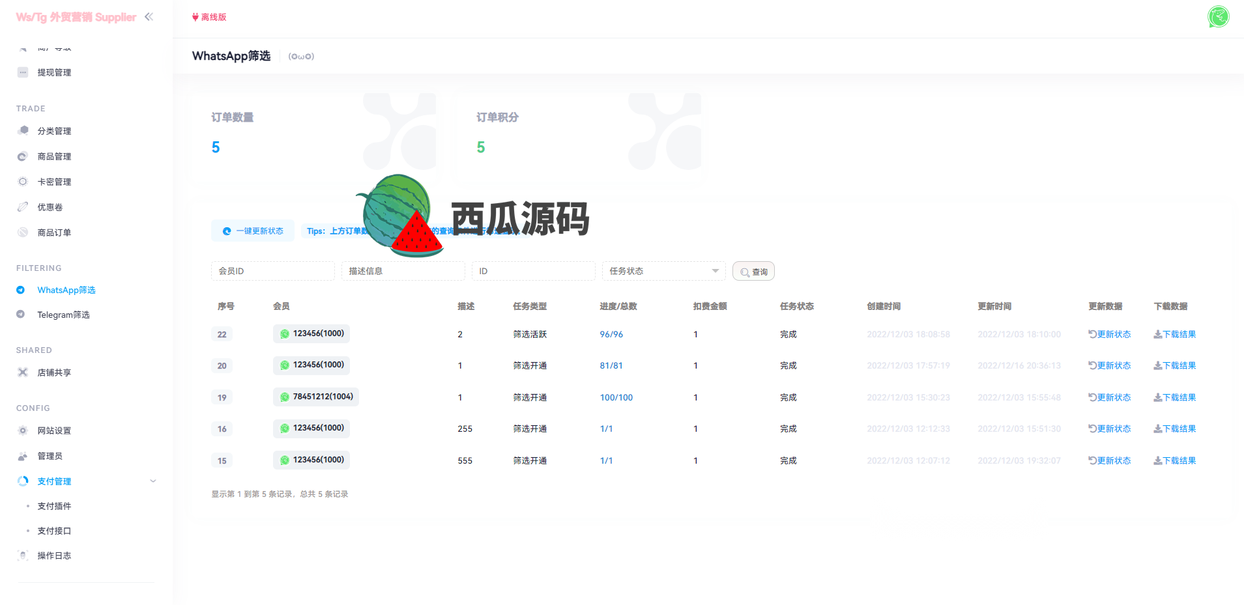Click the 96/96 progress value
The image size is (1244, 605).
pos(611,334)
